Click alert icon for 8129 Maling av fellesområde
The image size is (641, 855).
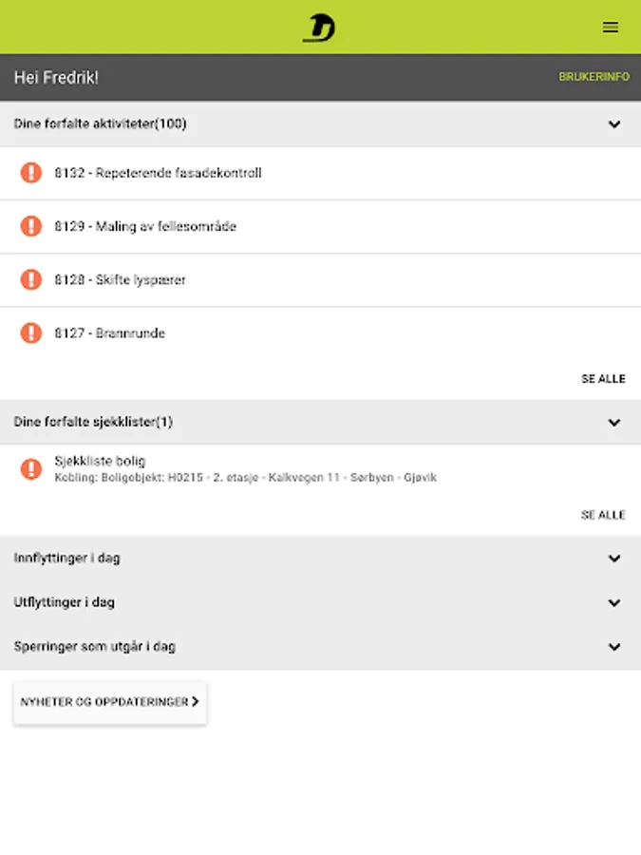point(31,226)
